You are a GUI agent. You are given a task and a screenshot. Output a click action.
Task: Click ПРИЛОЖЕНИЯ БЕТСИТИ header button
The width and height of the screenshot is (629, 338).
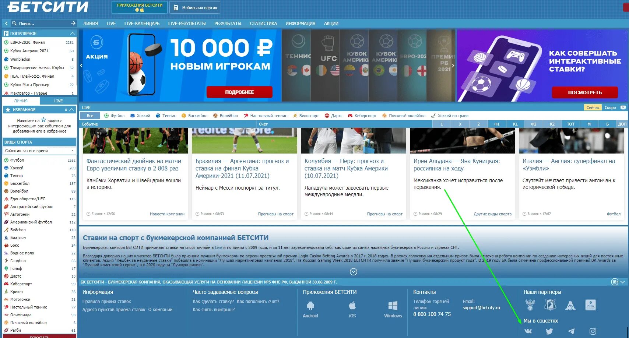pyautogui.click(x=140, y=7)
